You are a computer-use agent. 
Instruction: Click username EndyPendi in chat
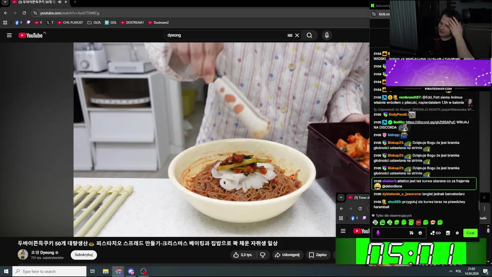coord(397,115)
